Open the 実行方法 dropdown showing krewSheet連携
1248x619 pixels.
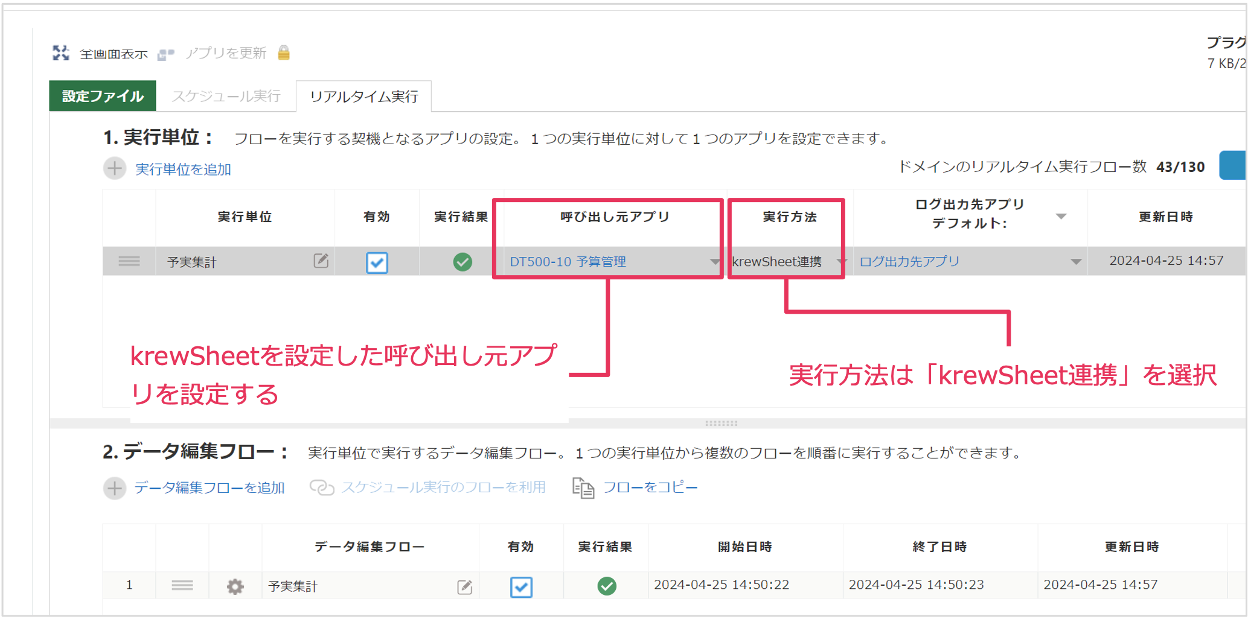coord(840,262)
